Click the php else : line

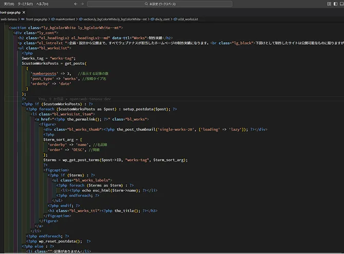(x=37, y=246)
